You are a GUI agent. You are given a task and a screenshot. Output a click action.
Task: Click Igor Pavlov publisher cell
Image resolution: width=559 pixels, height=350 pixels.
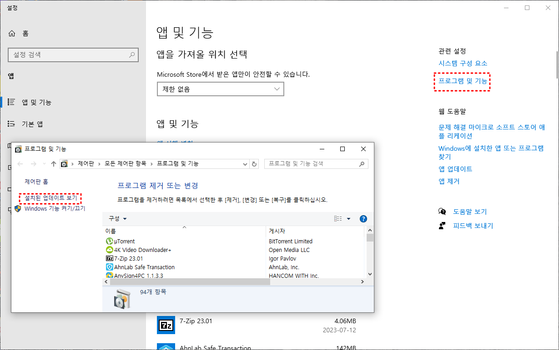point(282,258)
